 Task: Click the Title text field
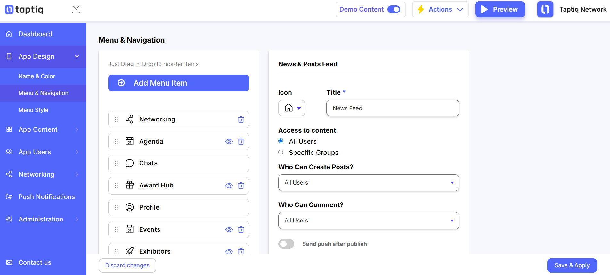tap(393, 108)
